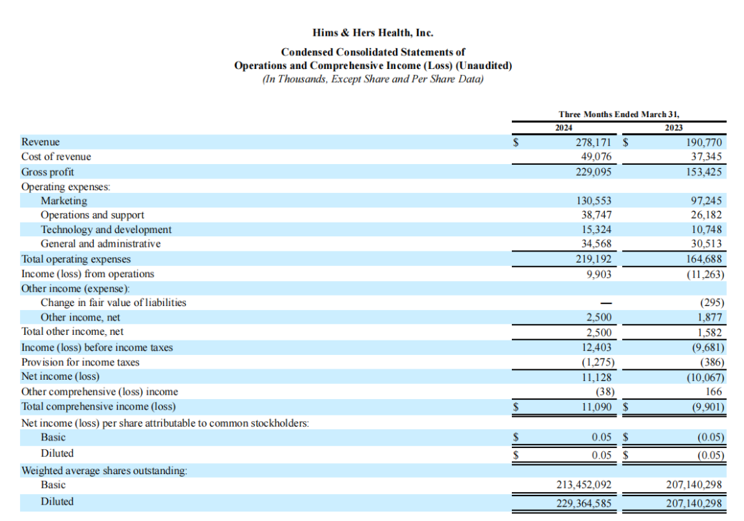Viewport: 744px width, 521px height.
Task: Click the value 38,747
Action: tap(597, 215)
